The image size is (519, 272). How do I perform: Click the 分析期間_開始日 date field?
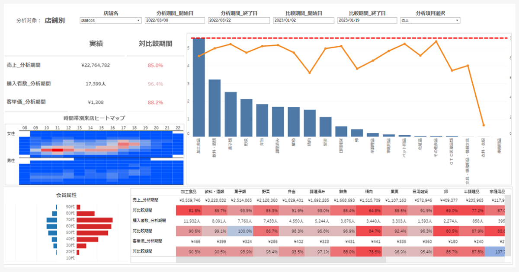(x=175, y=20)
